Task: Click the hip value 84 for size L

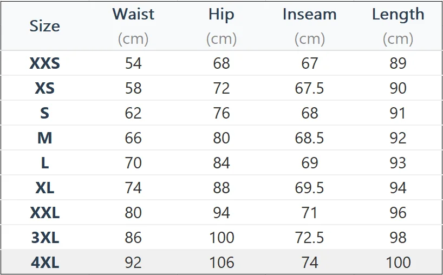Action: (x=221, y=163)
